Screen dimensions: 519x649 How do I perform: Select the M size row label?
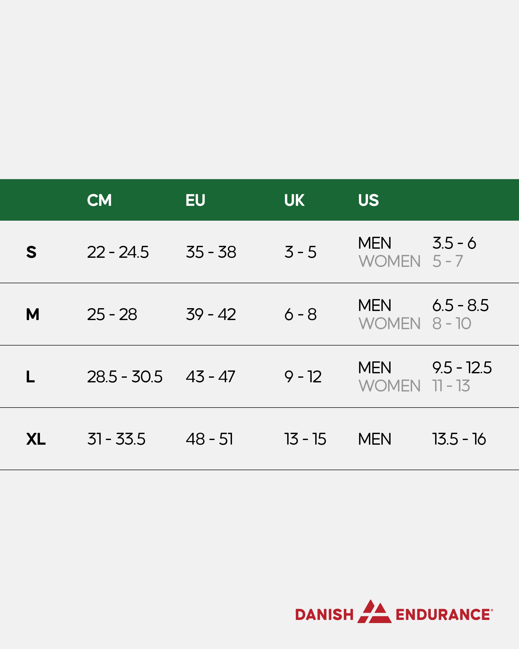coord(32,315)
